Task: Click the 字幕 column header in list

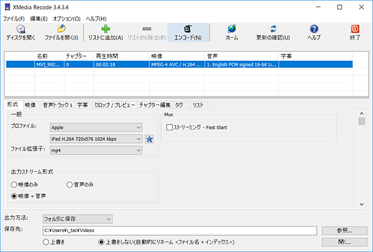Action: (316, 57)
